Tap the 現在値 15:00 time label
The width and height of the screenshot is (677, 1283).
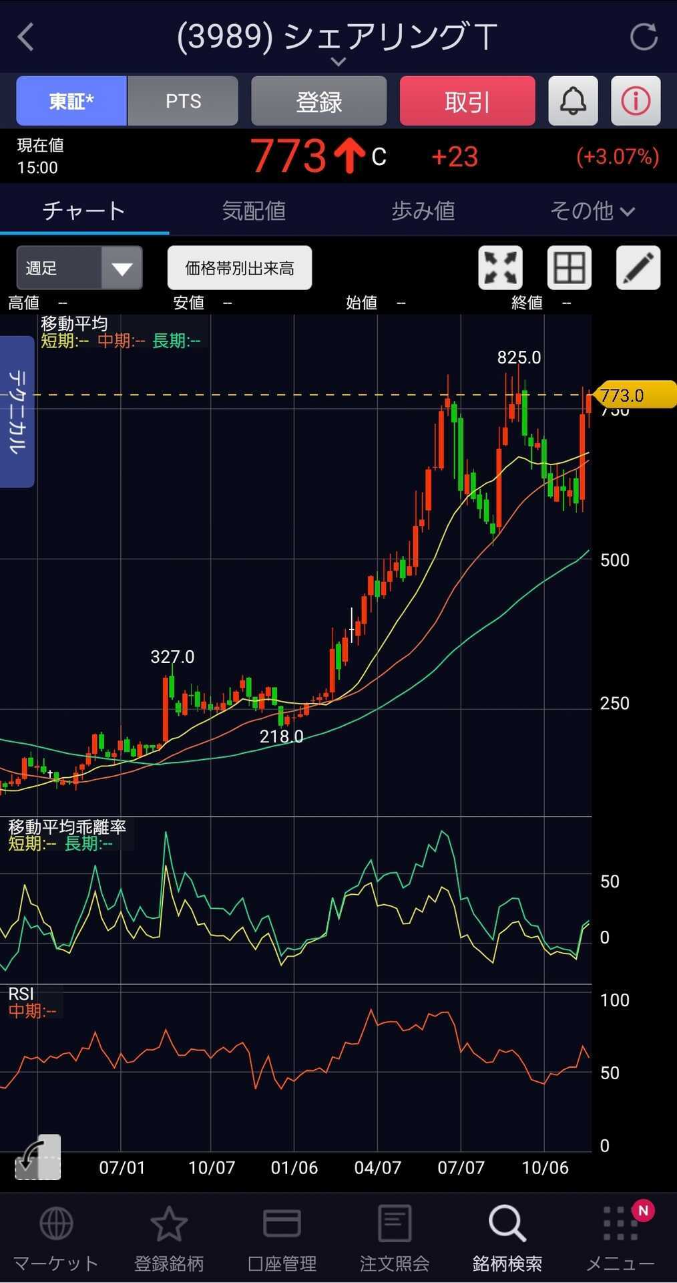(x=40, y=156)
